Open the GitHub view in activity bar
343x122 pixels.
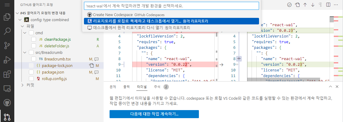7,103
